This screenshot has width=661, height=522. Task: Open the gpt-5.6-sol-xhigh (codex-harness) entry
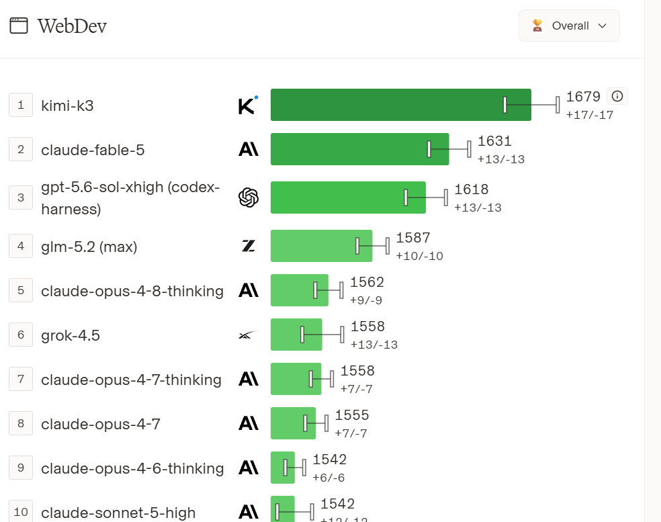click(131, 198)
